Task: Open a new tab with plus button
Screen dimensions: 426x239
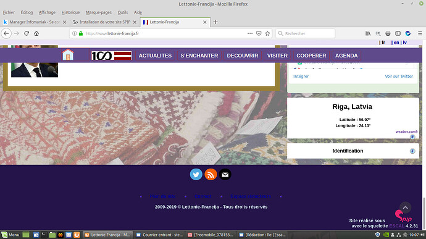Action: point(215,22)
